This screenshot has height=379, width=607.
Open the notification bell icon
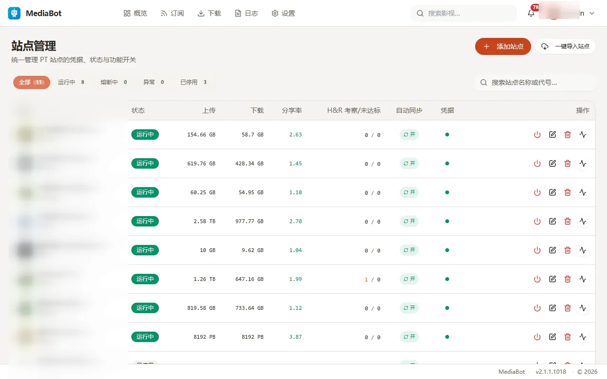tap(531, 13)
